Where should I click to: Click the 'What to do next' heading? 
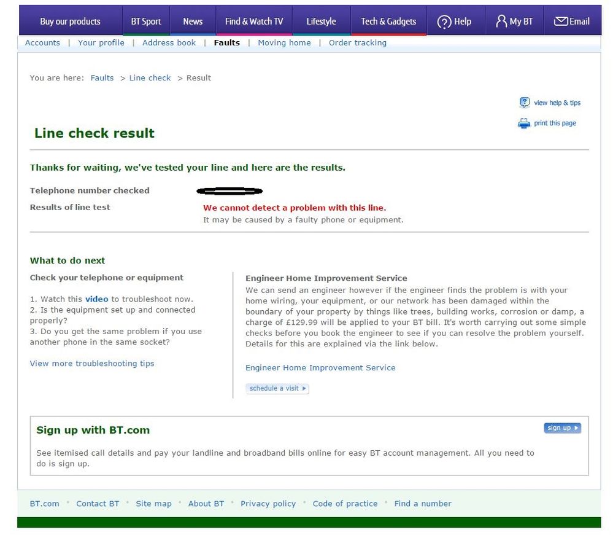pyautogui.click(x=67, y=260)
